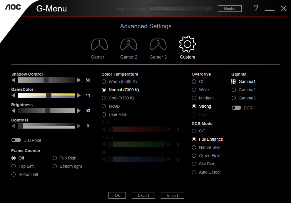The height and width of the screenshot is (203, 291).
Task: Set Overdrive to Medium
Action: click(203, 98)
